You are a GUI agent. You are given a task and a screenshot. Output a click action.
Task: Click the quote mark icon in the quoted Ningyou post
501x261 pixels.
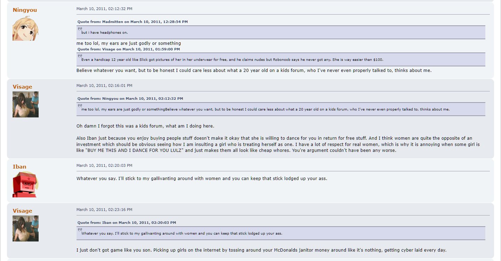click(80, 106)
